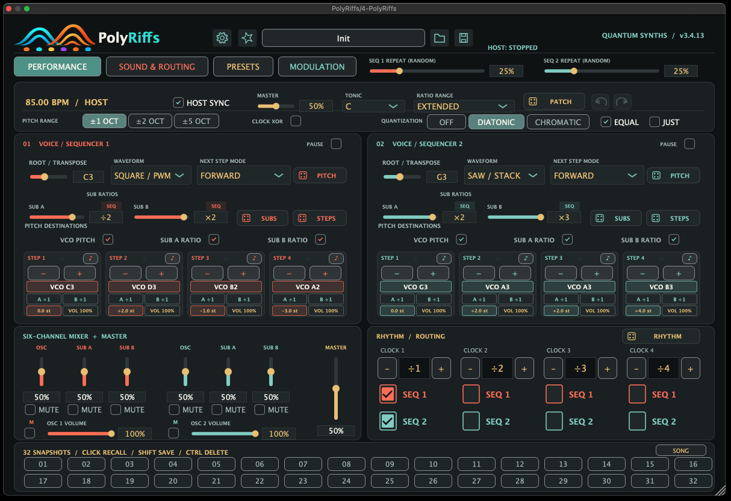Increase the Clock 1 divider with plus
Image resolution: width=731 pixels, height=501 pixels.
441,368
